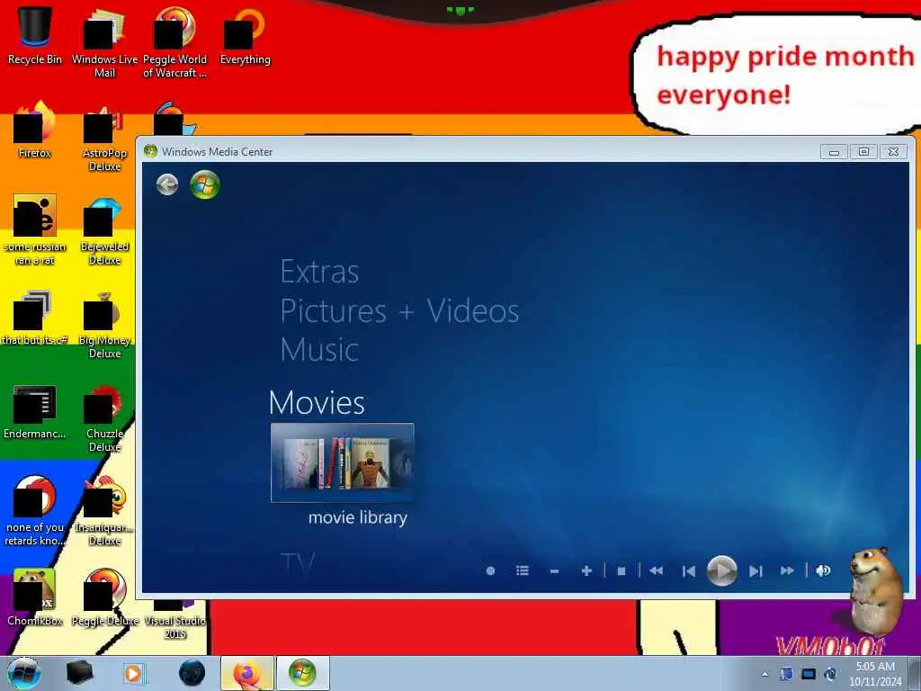Open Peggle World of Warcraft icon
Screen dimensions: 921x691
175,42
